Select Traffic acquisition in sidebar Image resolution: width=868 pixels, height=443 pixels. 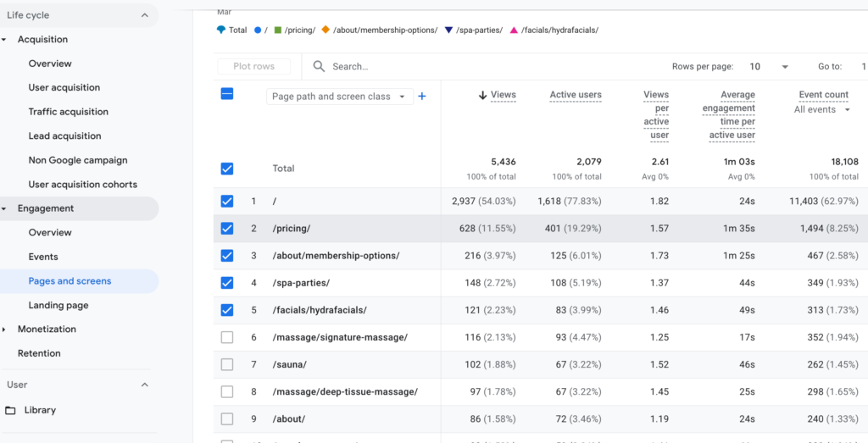[x=69, y=112]
